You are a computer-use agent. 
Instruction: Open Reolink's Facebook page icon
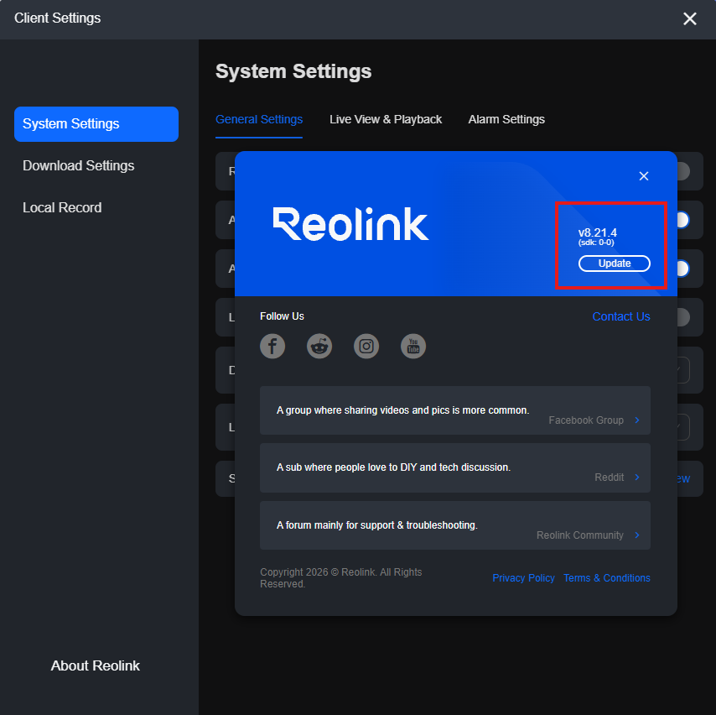(272, 346)
